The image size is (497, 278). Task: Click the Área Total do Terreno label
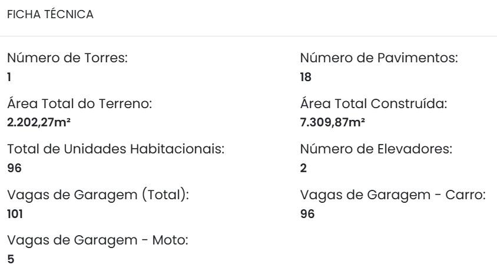coord(80,105)
